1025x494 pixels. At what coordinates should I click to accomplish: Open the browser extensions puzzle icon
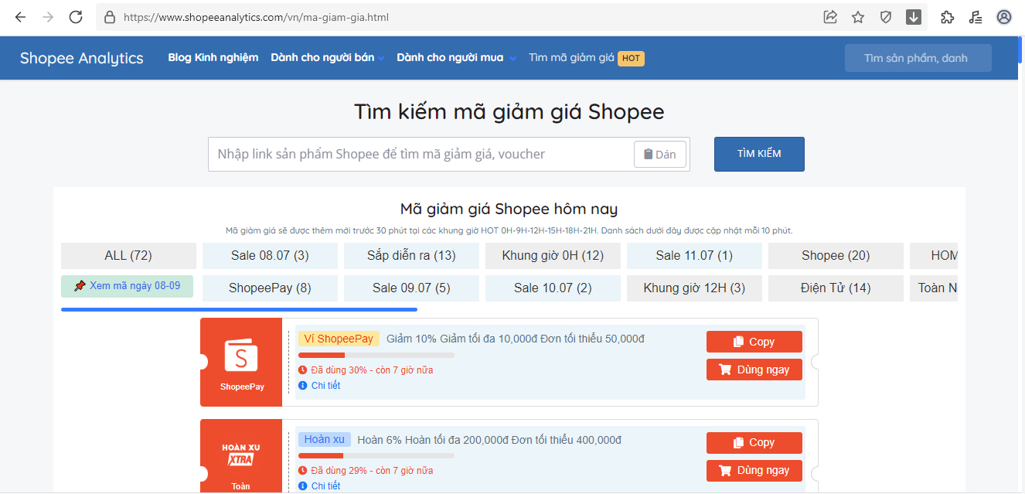tap(947, 17)
